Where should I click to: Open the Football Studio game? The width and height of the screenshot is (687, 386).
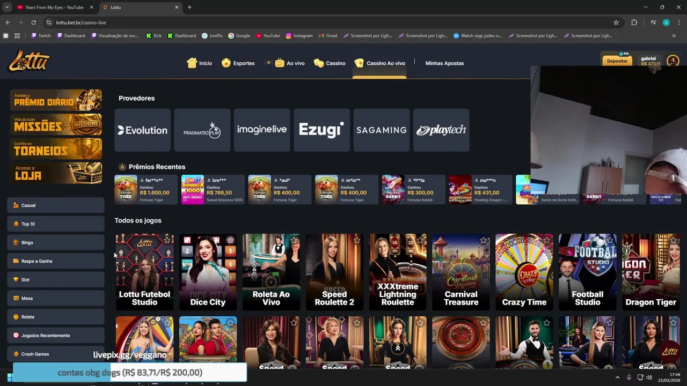coord(588,272)
